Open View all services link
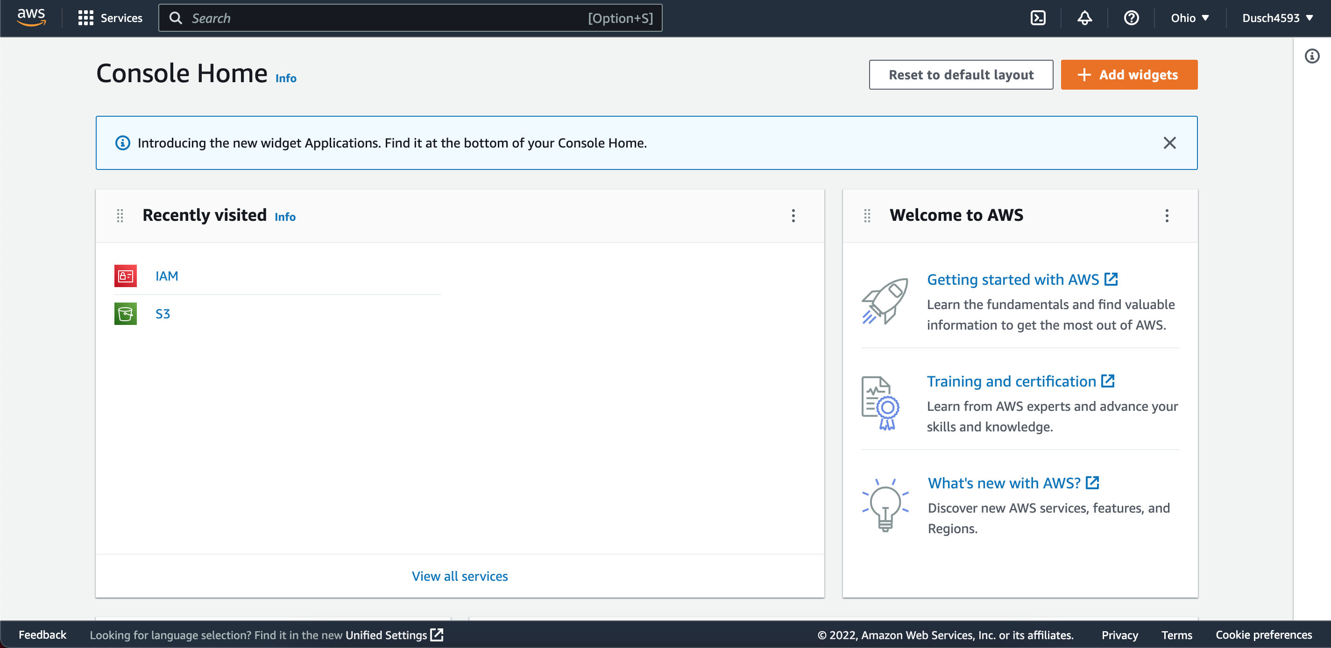Image resolution: width=1331 pixels, height=648 pixels. point(460,576)
